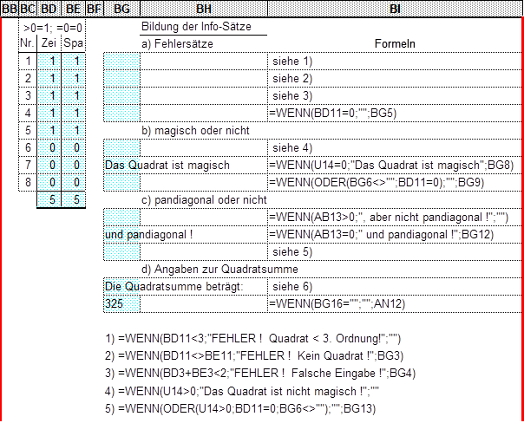Click the 'Formeln' heading cell
The image size is (524, 436).
click(396, 44)
